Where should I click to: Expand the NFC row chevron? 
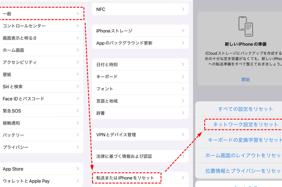183,9
